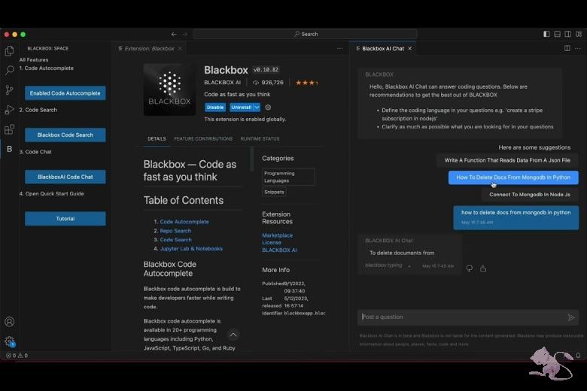The image size is (587, 391).
Task: Choose suggestion Connect To Mongodb In Node Js
Action: click(530, 195)
